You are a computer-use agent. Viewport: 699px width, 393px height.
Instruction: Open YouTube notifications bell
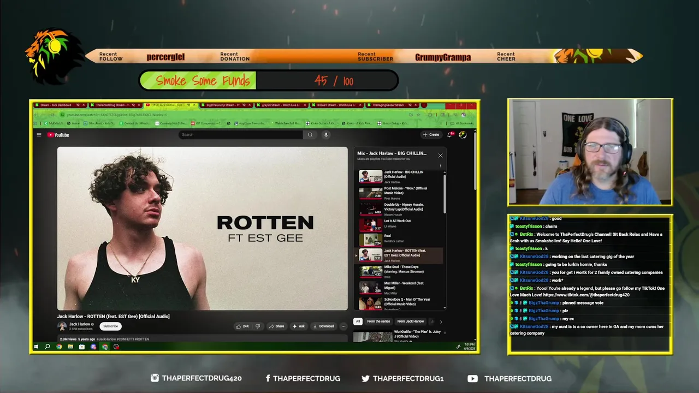pyautogui.click(x=450, y=134)
